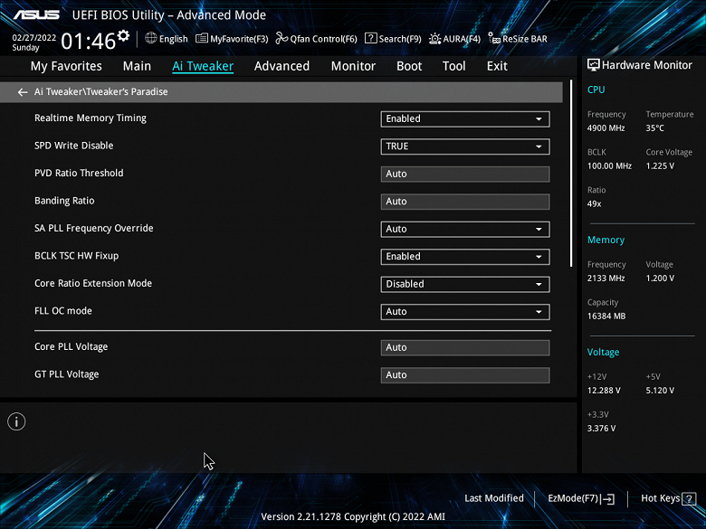Select Core PLL Voltage label
Viewport: 706px width, 529px height.
pyautogui.click(x=72, y=347)
